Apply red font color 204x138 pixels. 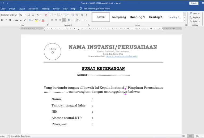point(43,20)
